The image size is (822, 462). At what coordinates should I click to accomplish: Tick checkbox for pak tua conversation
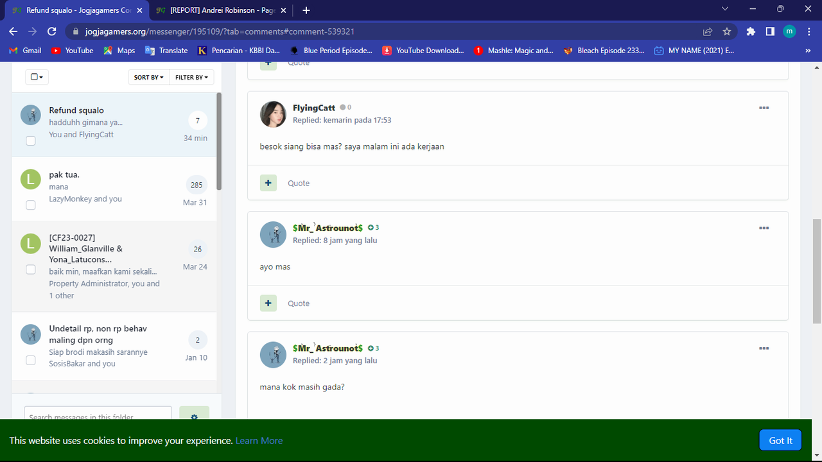point(31,205)
